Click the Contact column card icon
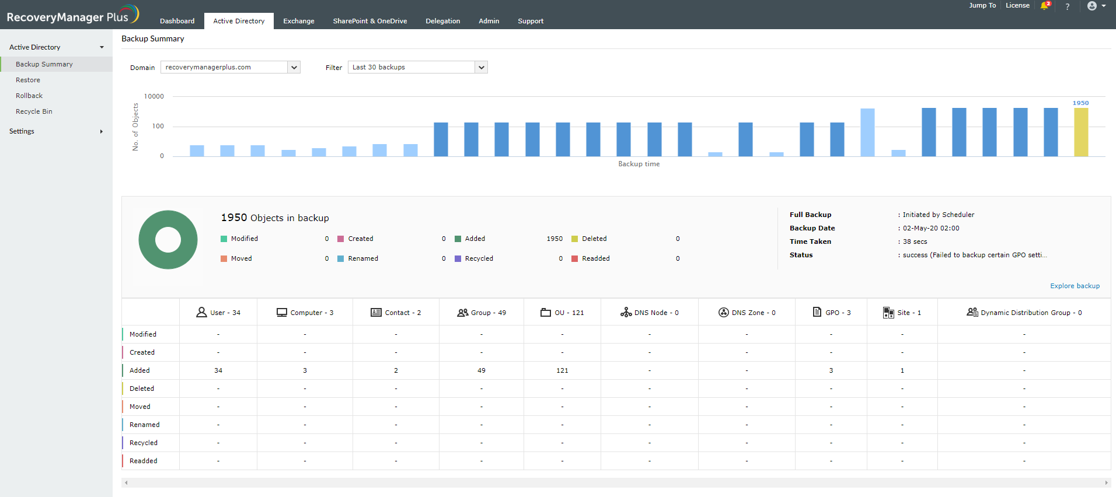 [376, 313]
